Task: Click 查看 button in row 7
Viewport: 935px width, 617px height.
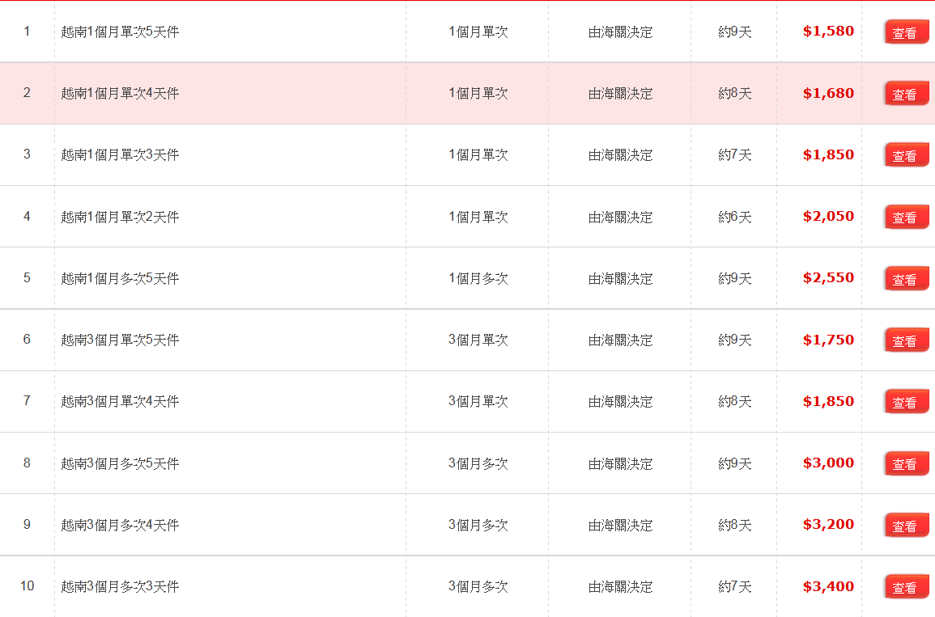Action: point(907,402)
